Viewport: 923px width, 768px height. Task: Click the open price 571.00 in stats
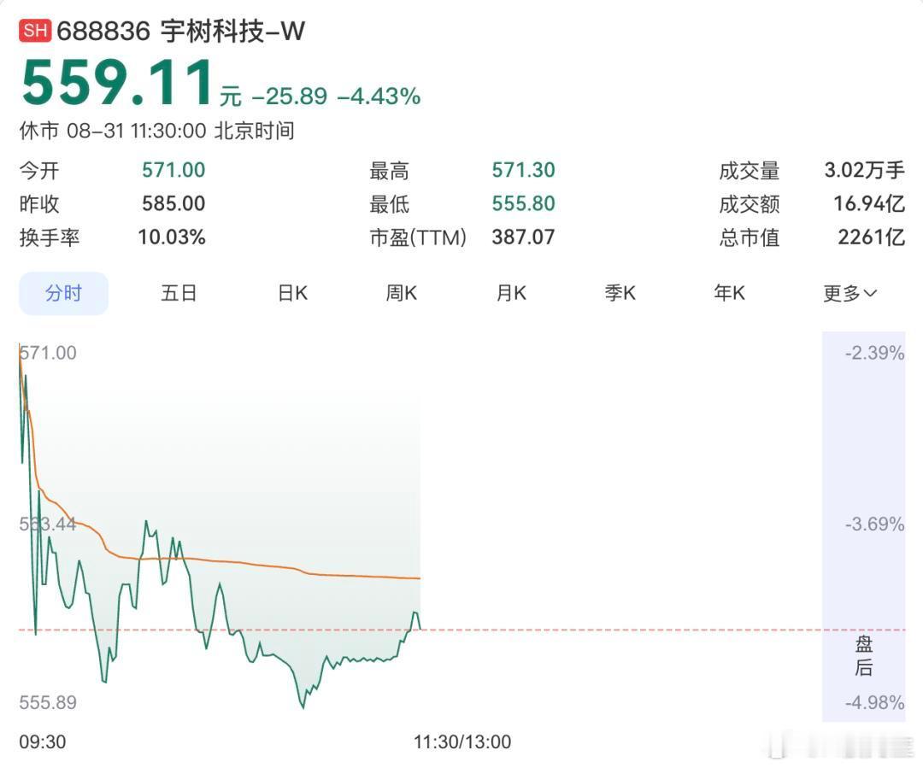click(173, 170)
